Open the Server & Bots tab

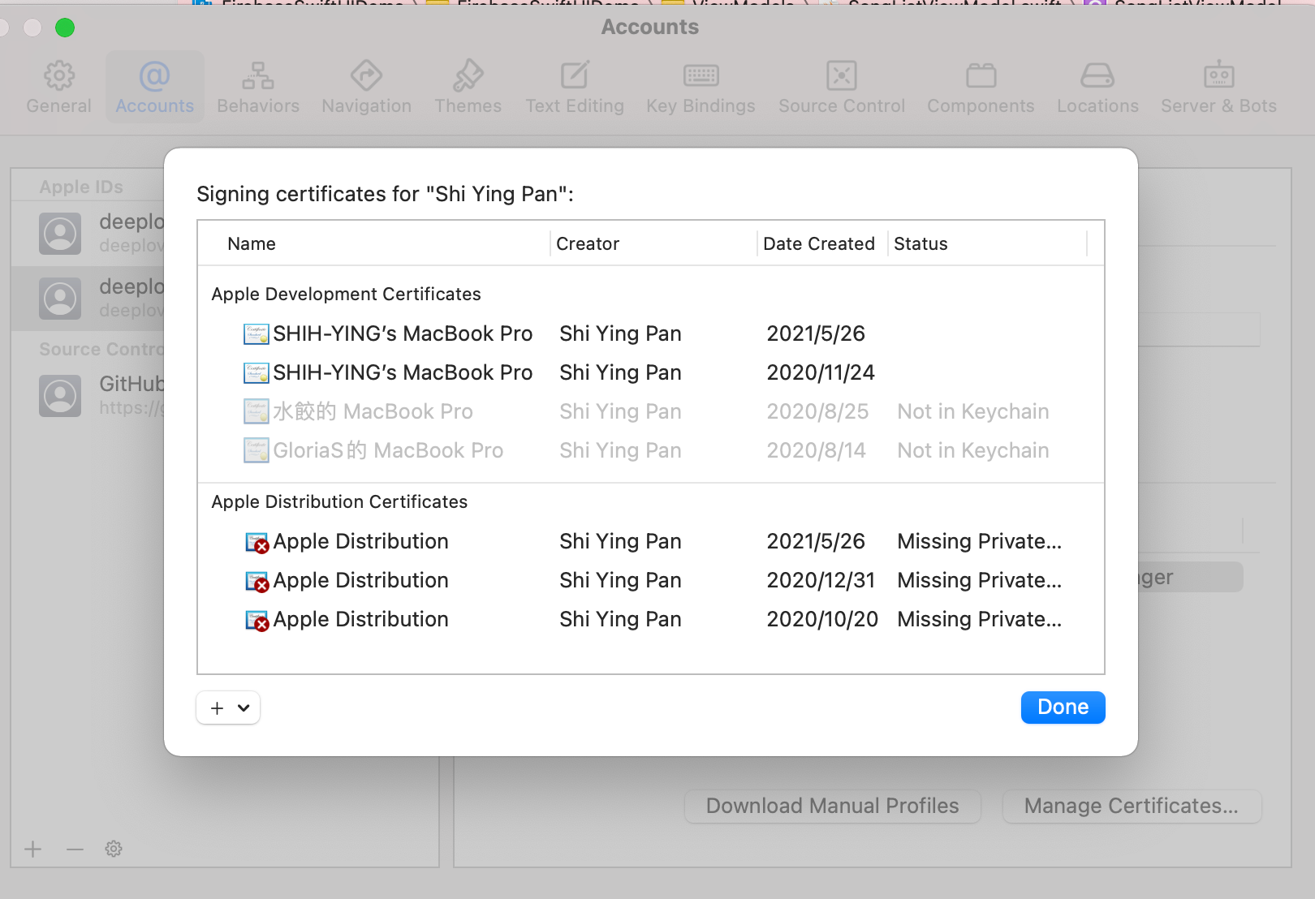point(1218,87)
